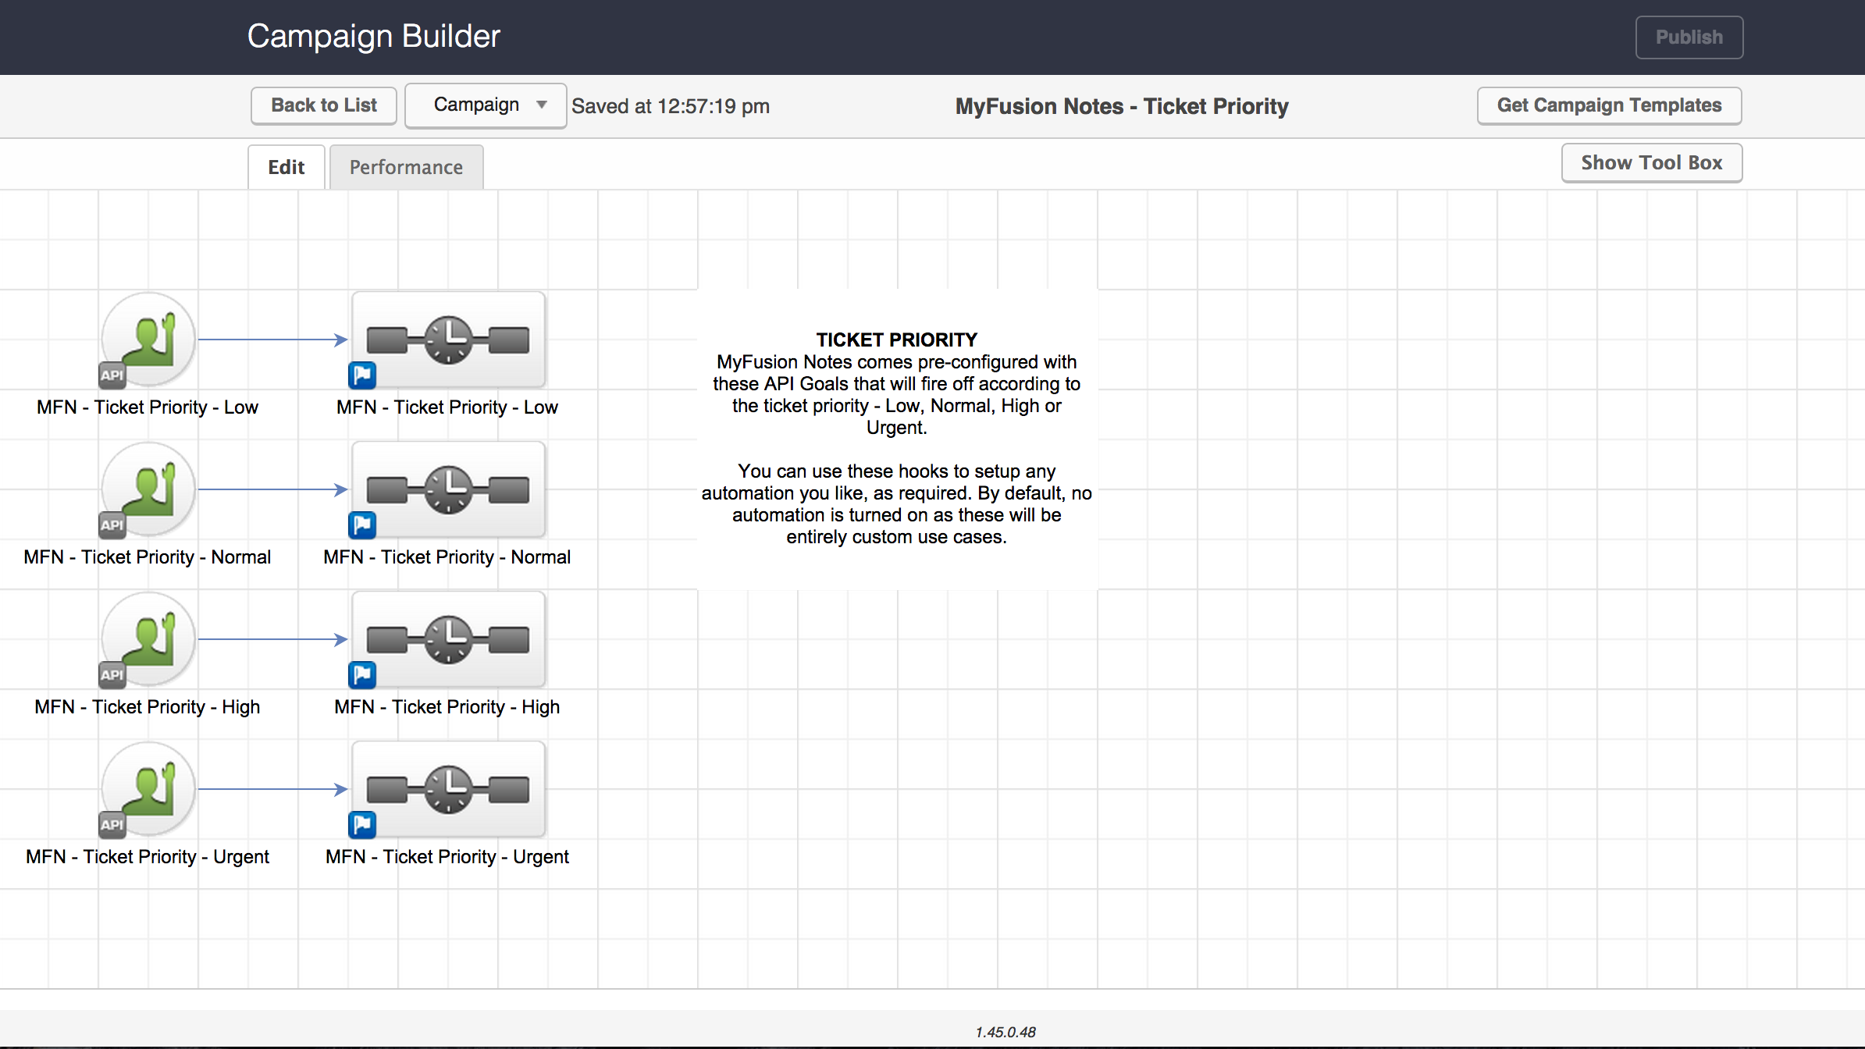Image resolution: width=1865 pixels, height=1049 pixels.
Task: Click the API badge on High goal
Action: click(112, 674)
